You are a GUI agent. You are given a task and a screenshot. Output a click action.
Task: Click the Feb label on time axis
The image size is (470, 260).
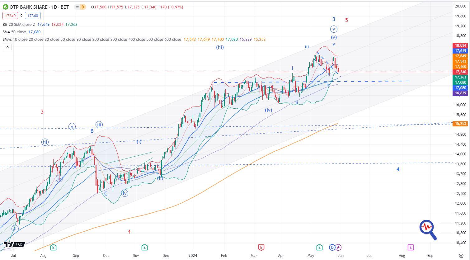[224, 256]
